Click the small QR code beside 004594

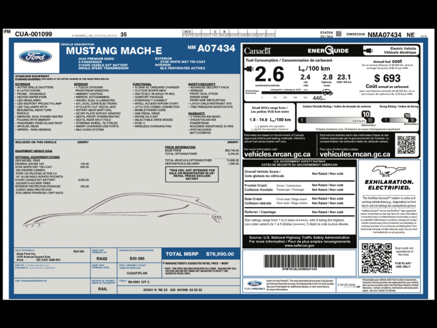[x=338, y=34]
